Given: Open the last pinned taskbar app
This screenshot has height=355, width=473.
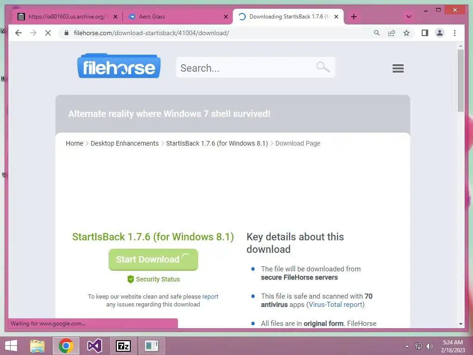Looking at the screenshot, I should (152, 346).
